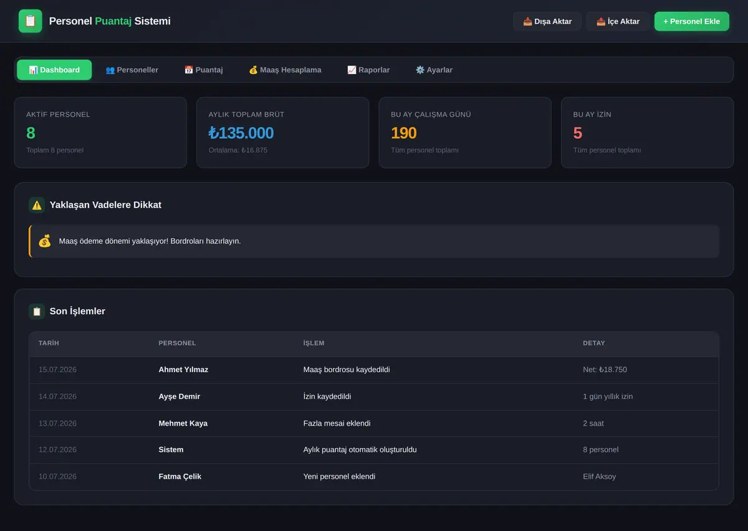Click the green clipboard app logo

pos(31,21)
